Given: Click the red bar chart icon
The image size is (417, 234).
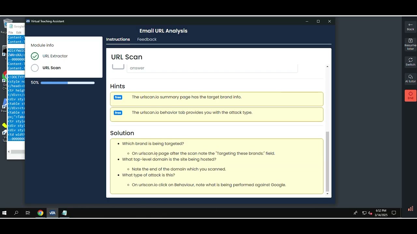Looking at the screenshot, I should point(410,209).
